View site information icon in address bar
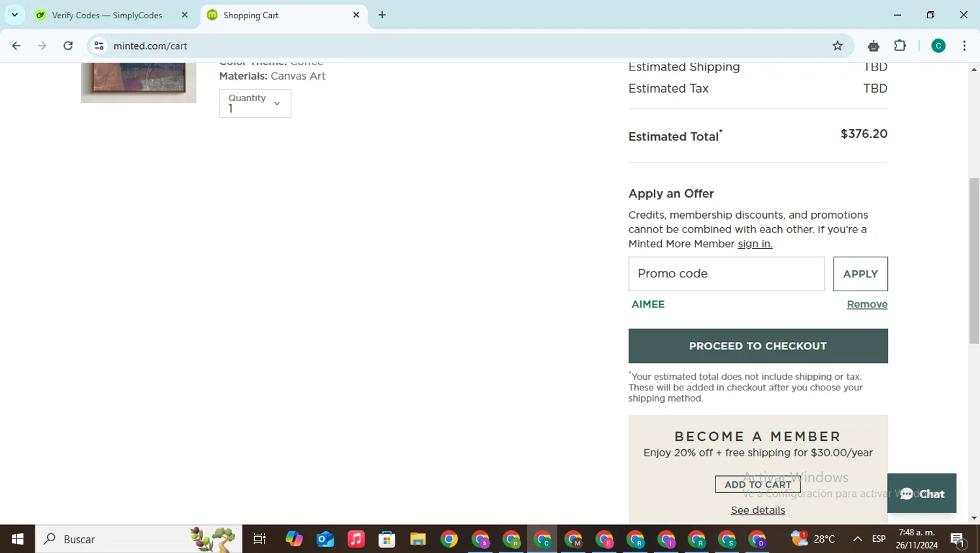 (99, 46)
